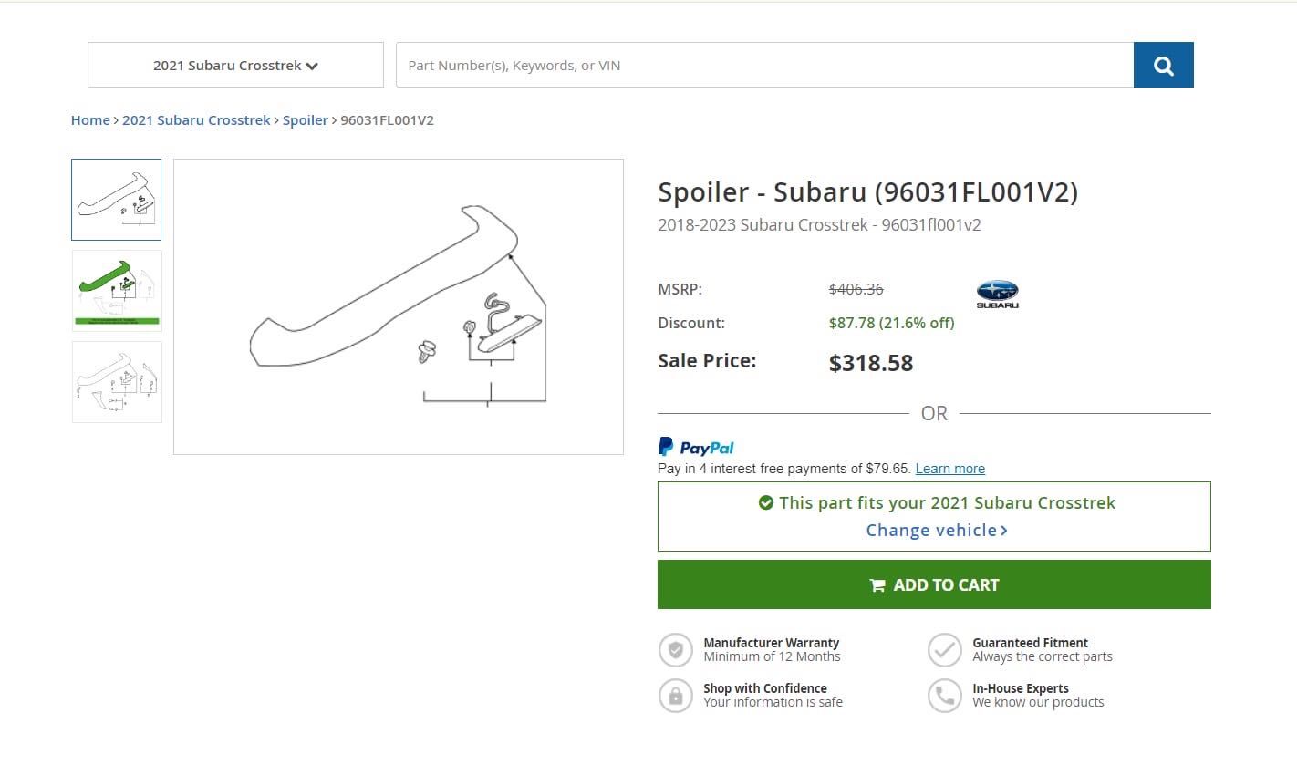The image size is (1297, 765).
Task: Click the main spoiler diagram image
Action: coord(399,306)
